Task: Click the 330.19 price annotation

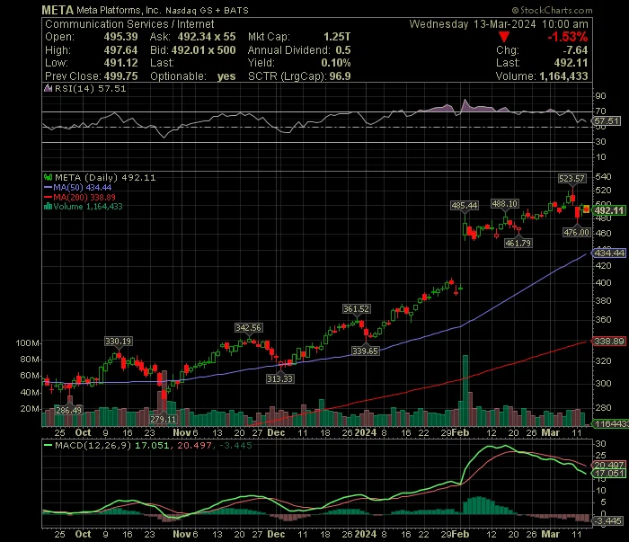Action: point(118,342)
